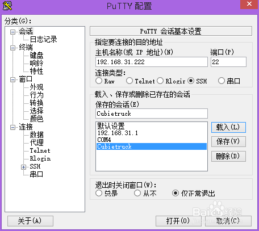
Task: Open 特性 settings category
Action: [x=36, y=72]
